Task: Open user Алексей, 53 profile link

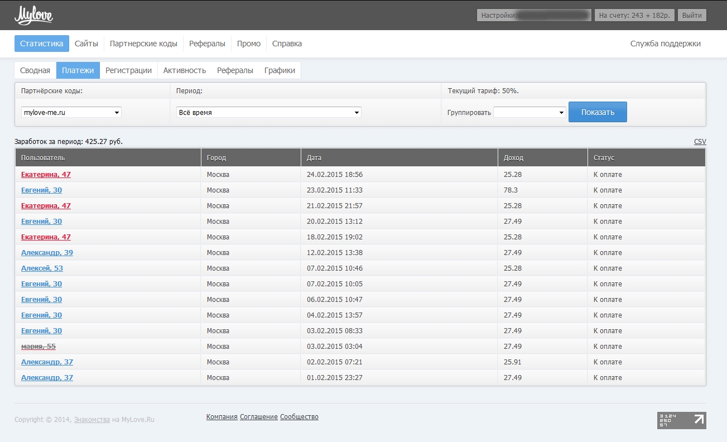Action: click(x=42, y=268)
